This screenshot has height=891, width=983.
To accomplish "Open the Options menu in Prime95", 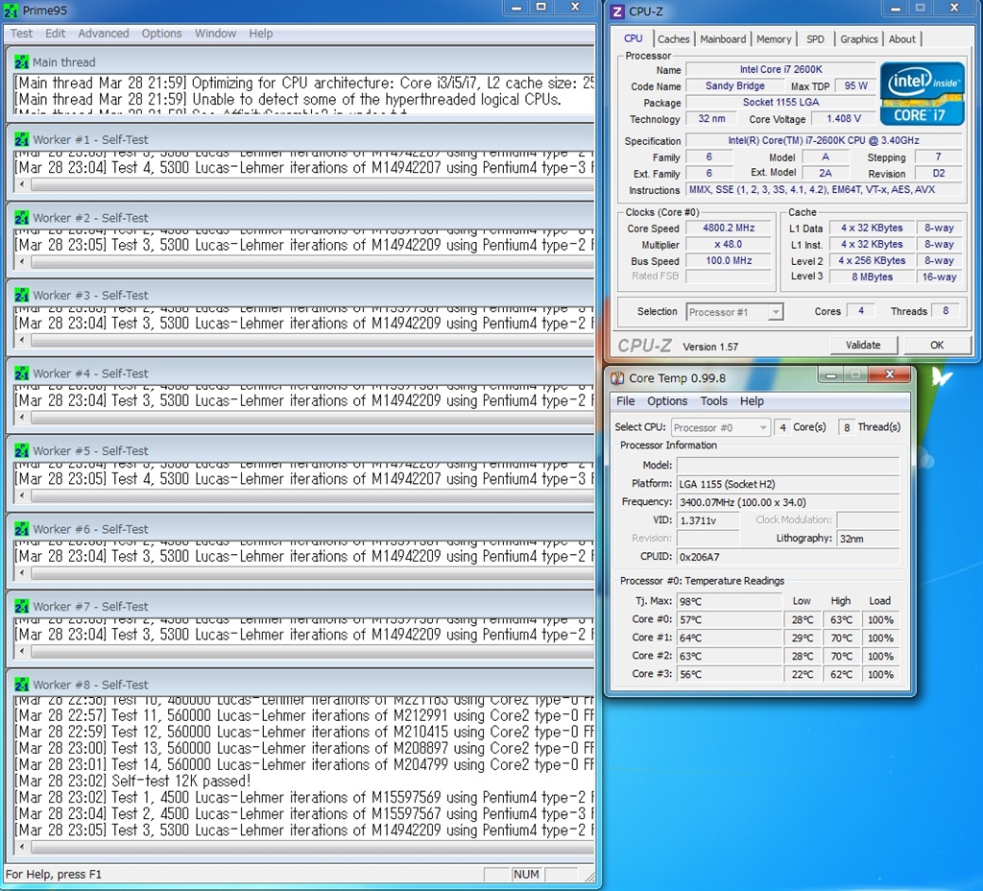I will [161, 34].
